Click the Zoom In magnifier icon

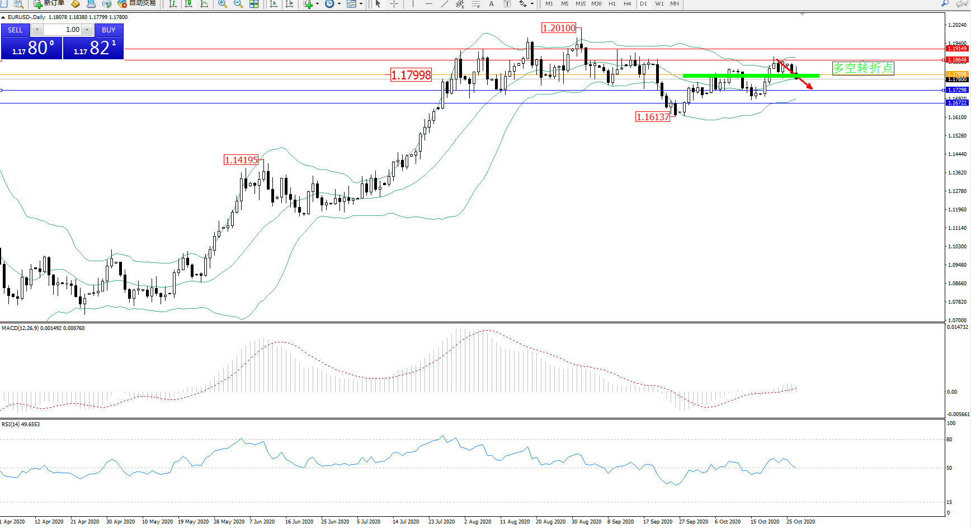tap(223, 4)
